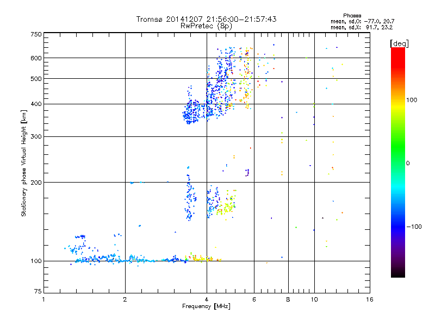Click the black bottom of the phase colorbar
Viewport: 435px width, 326px height.
tap(398, 273)
